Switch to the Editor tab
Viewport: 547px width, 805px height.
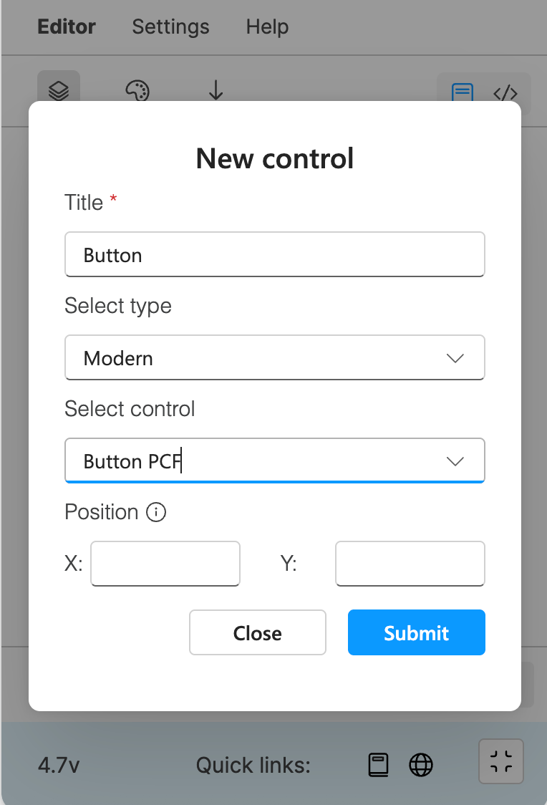point(66,26)
